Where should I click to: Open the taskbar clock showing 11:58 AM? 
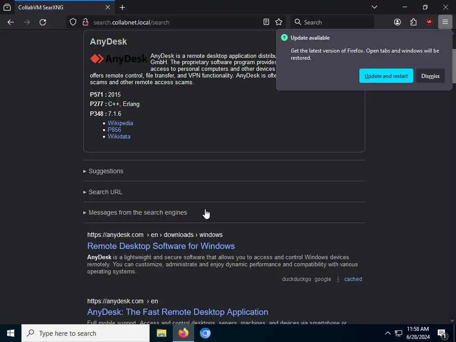point(418,333)
